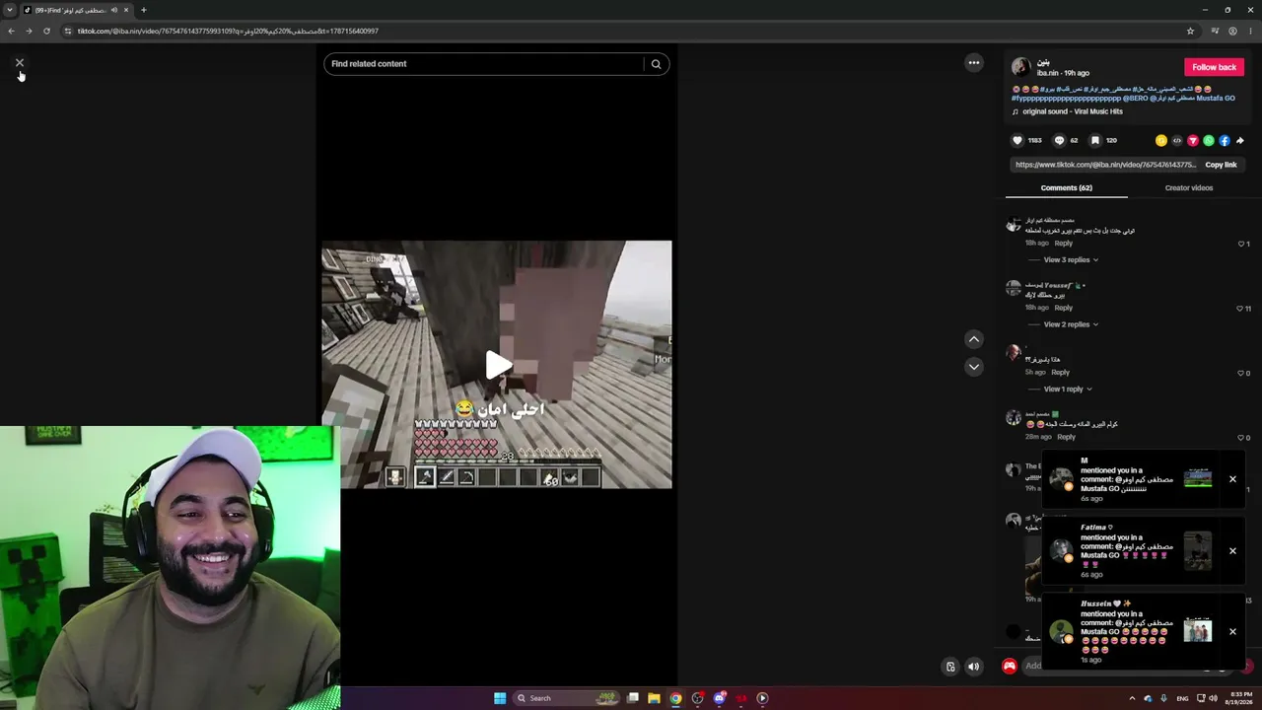
Task: Reload the TikTok page
Action: (46, 31)
